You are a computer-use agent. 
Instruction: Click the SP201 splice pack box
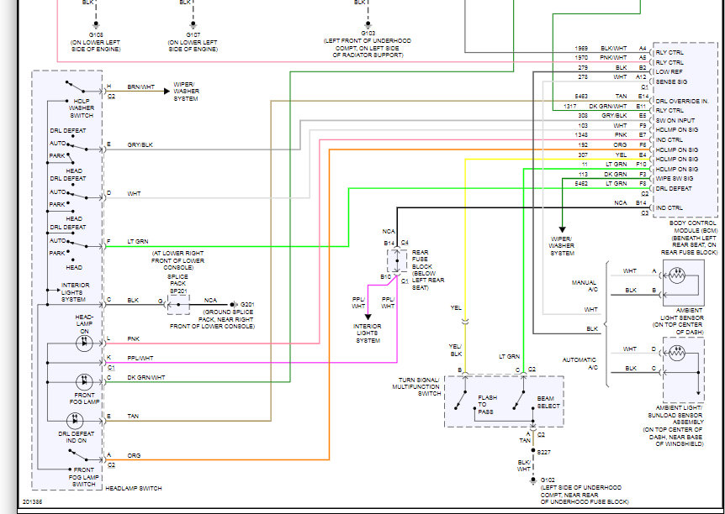[178, 305]
